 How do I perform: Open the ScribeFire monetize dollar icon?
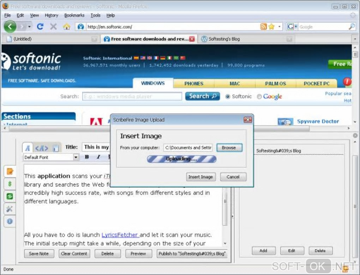[10, 184]
